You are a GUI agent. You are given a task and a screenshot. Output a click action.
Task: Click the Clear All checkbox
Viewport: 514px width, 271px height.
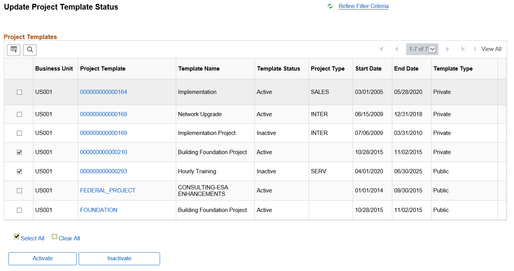pos(55,237)
